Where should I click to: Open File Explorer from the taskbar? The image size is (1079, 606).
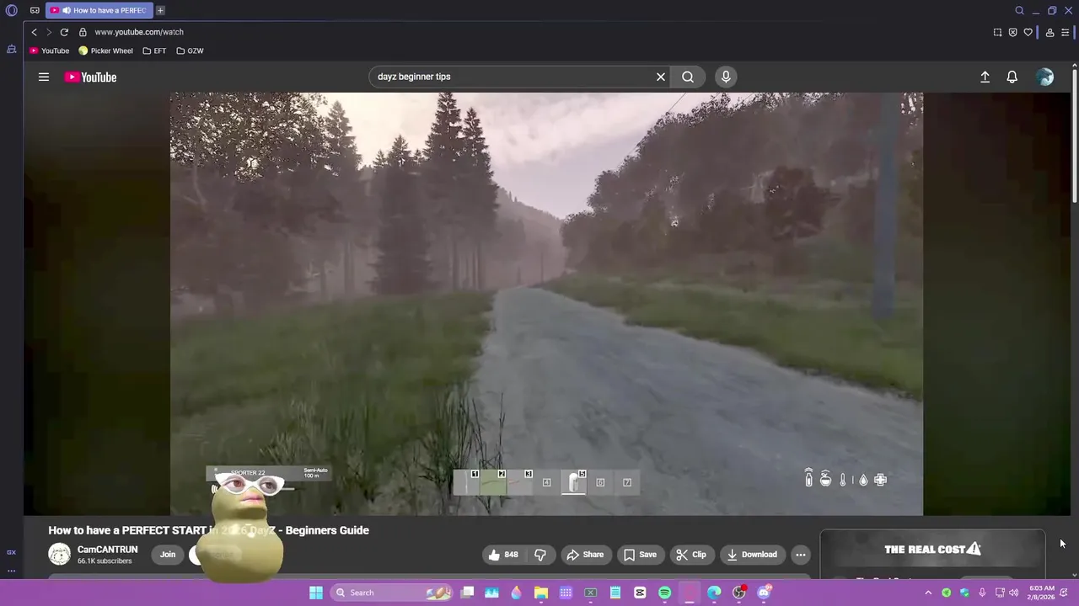pos(541,593)
